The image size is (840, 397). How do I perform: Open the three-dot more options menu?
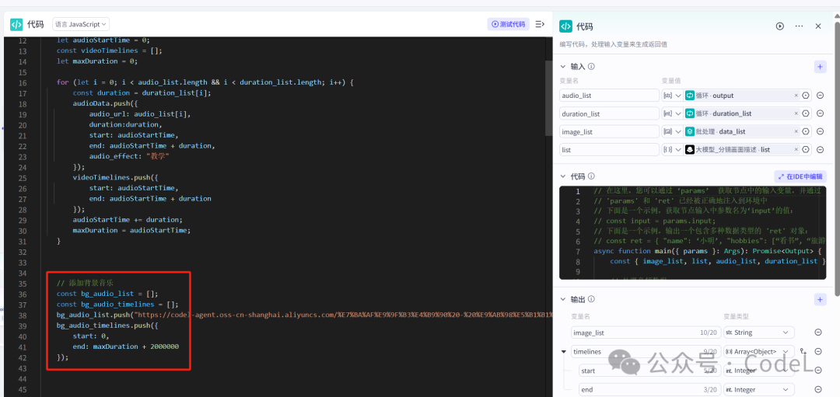click(x=799, y=26)
